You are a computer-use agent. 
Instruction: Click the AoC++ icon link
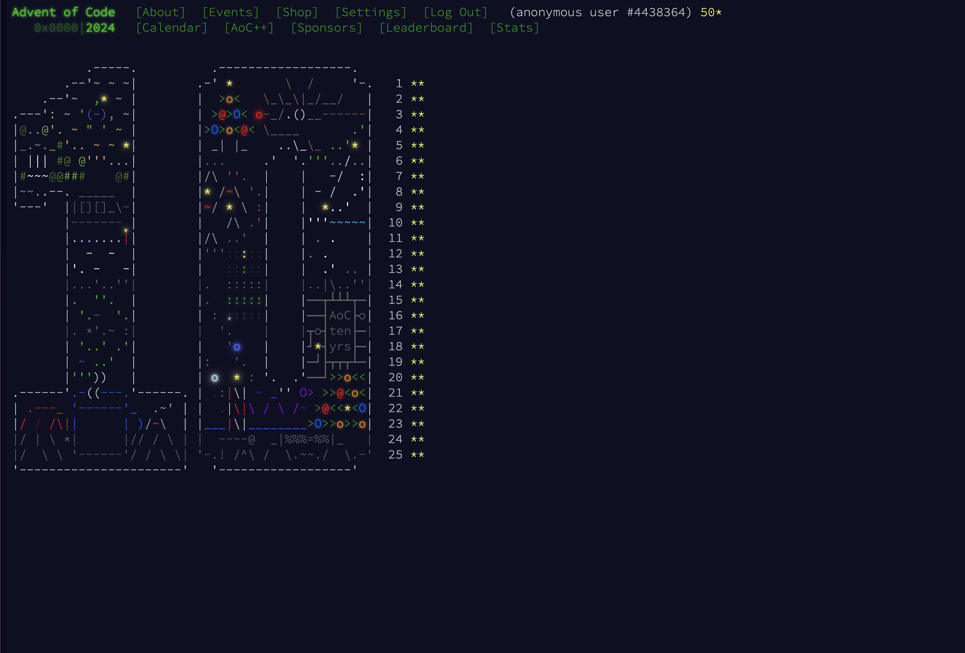(x=249, y=28)
